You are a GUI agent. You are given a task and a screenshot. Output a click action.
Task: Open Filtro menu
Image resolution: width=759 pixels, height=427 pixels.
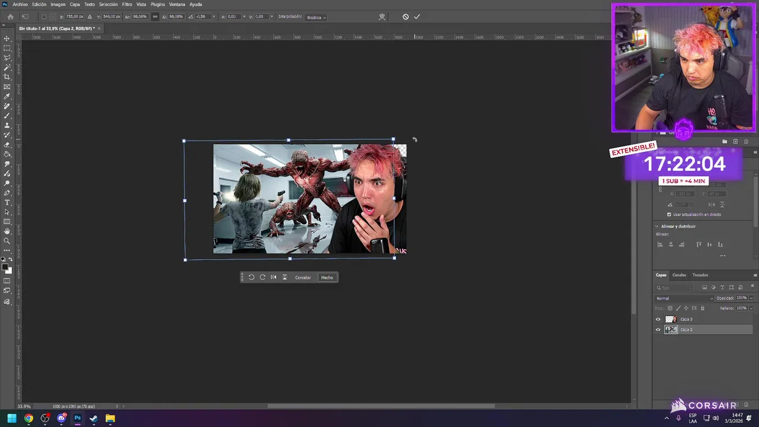(127, 4)
